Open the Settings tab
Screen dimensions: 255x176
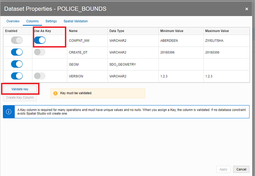pos(51,21)
